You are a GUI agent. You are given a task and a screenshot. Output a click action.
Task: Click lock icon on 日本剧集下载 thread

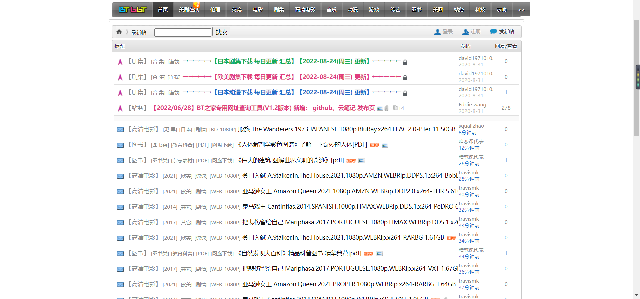pyautogui.click(x=405, y=62)
